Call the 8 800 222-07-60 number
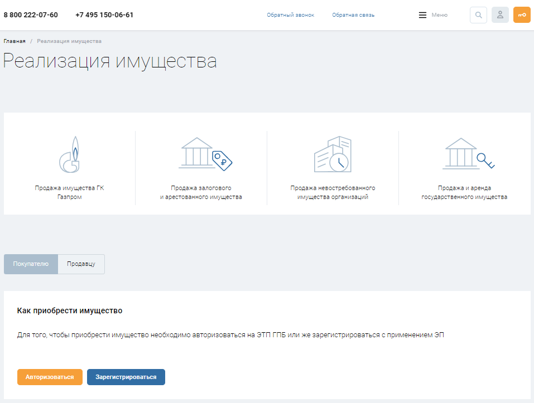 31,15
